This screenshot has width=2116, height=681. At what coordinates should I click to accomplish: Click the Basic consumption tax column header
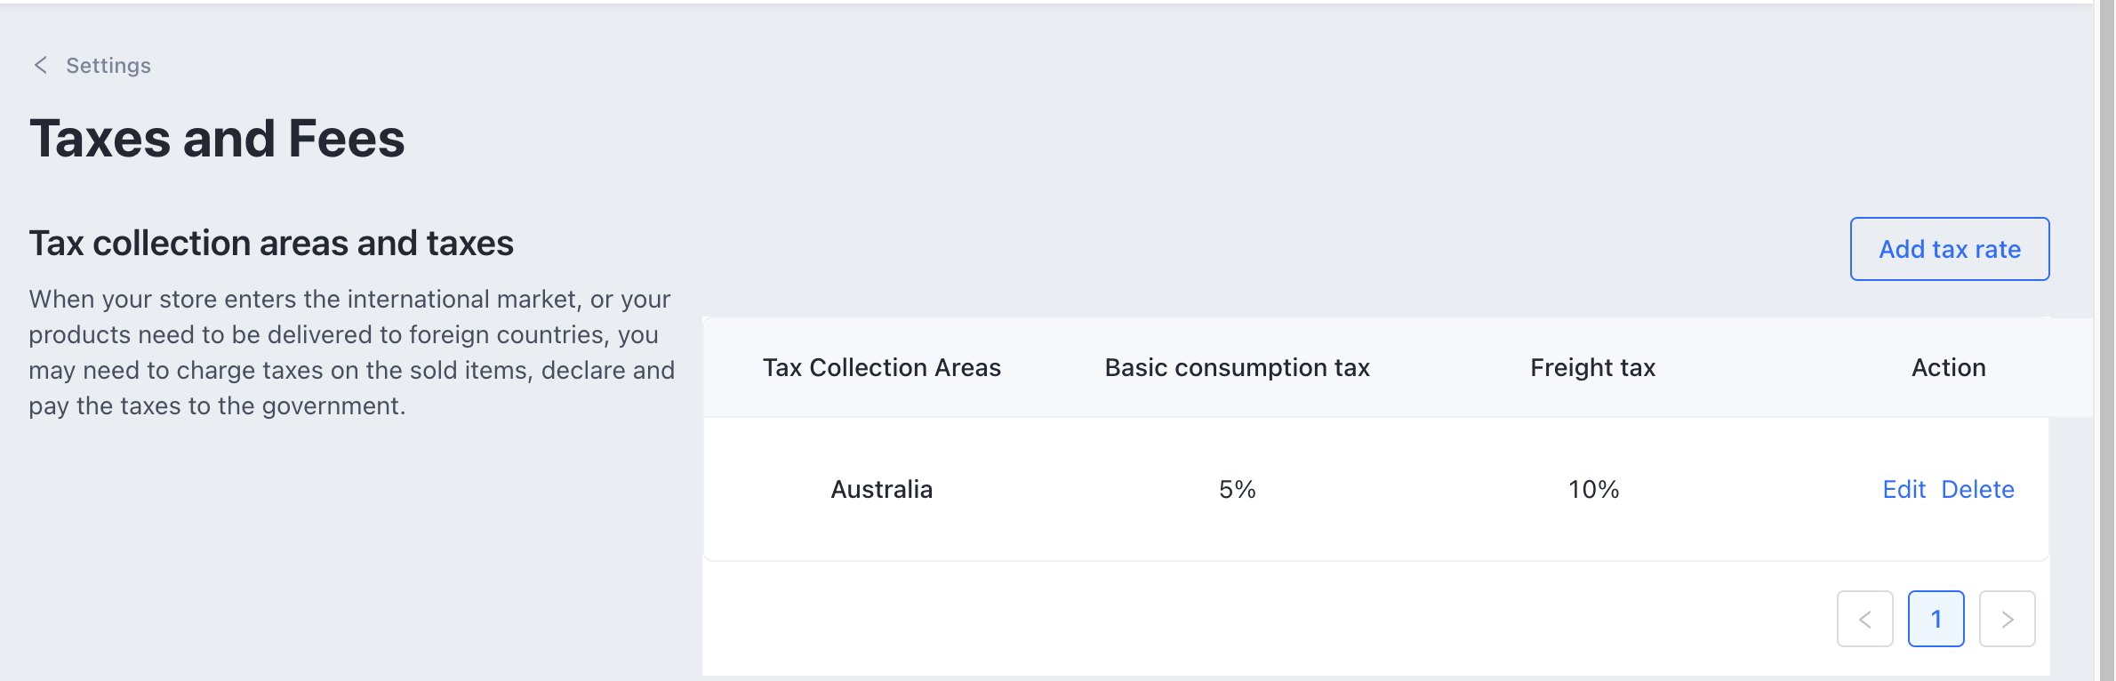point(1237,368)
